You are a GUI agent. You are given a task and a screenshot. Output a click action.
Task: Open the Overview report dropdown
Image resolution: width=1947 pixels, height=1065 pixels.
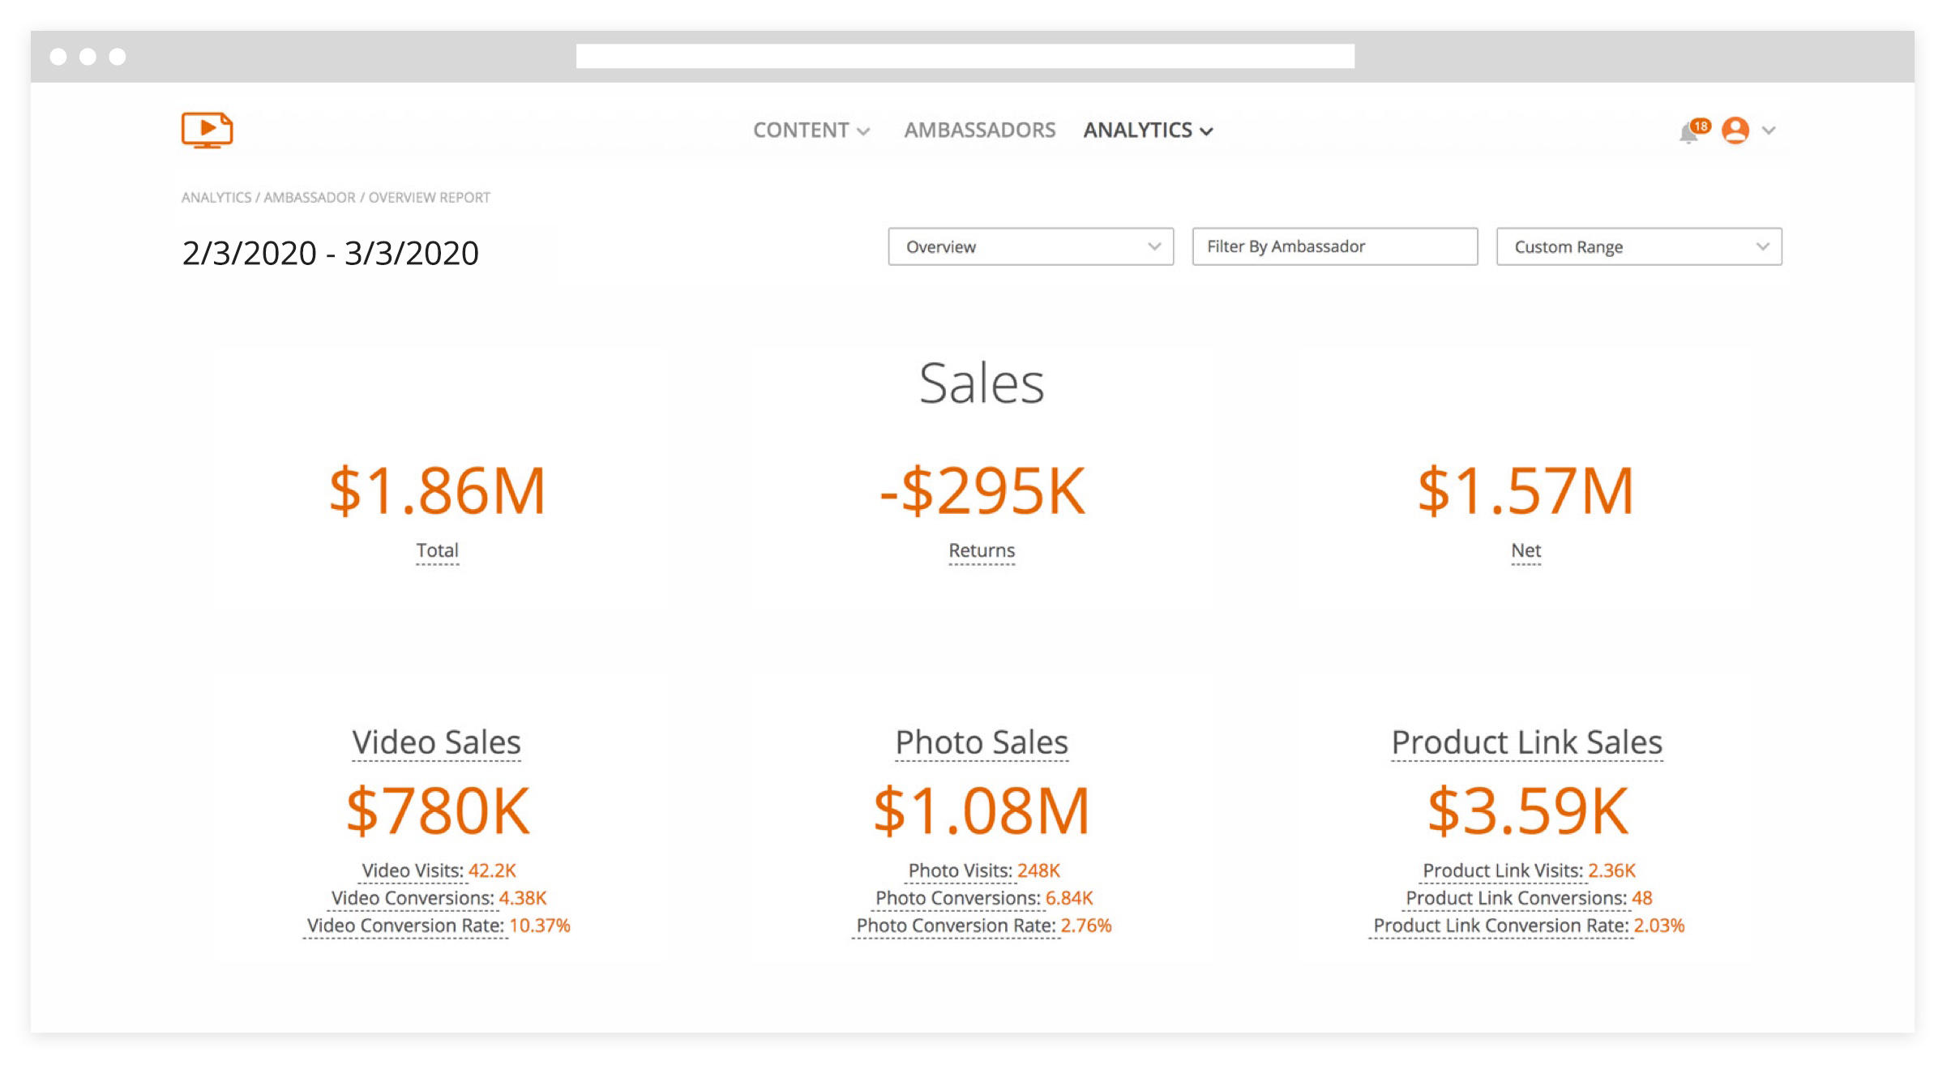click(1030, 246)
